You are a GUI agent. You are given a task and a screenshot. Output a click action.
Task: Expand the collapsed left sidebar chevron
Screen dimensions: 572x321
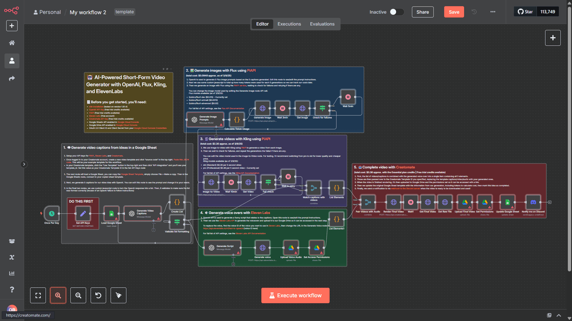coord(24,164)
